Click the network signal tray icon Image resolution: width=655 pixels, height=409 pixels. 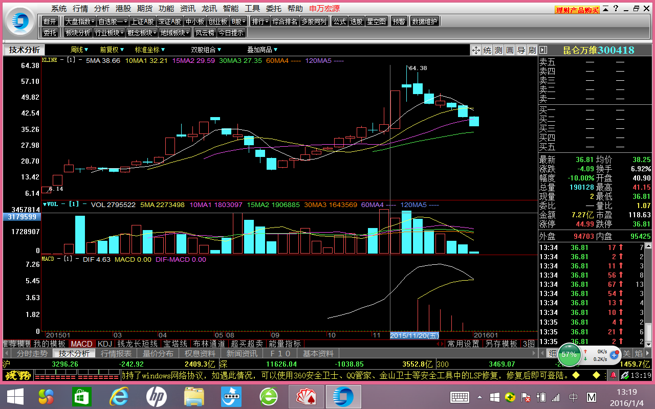556,397
